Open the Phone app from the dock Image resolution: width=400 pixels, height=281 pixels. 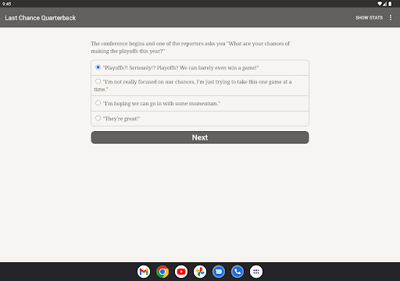237,272
